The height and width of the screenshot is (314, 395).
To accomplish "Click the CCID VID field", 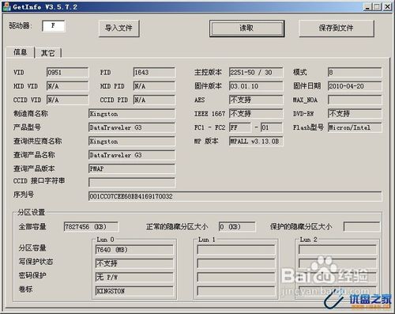I will tap(67, 100).
